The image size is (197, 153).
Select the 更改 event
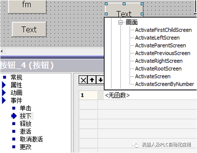pos(25,147)
